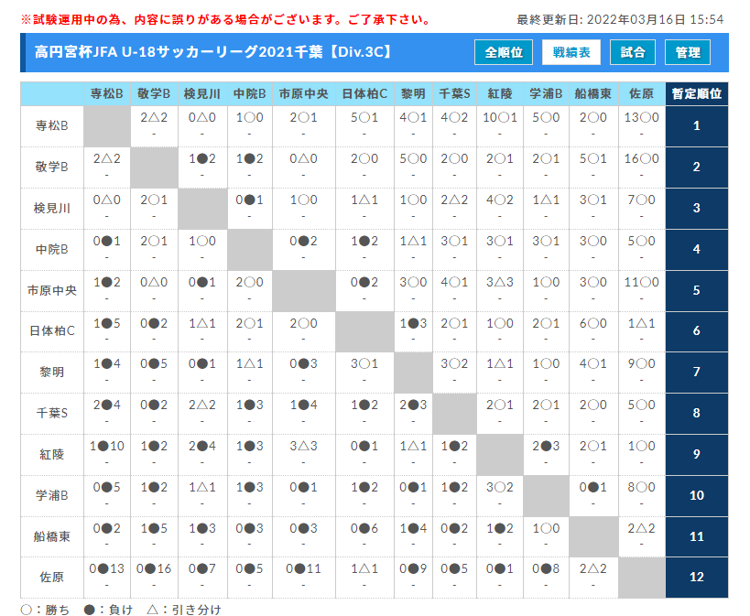Select the 紅陵 column header

point(500,93)
